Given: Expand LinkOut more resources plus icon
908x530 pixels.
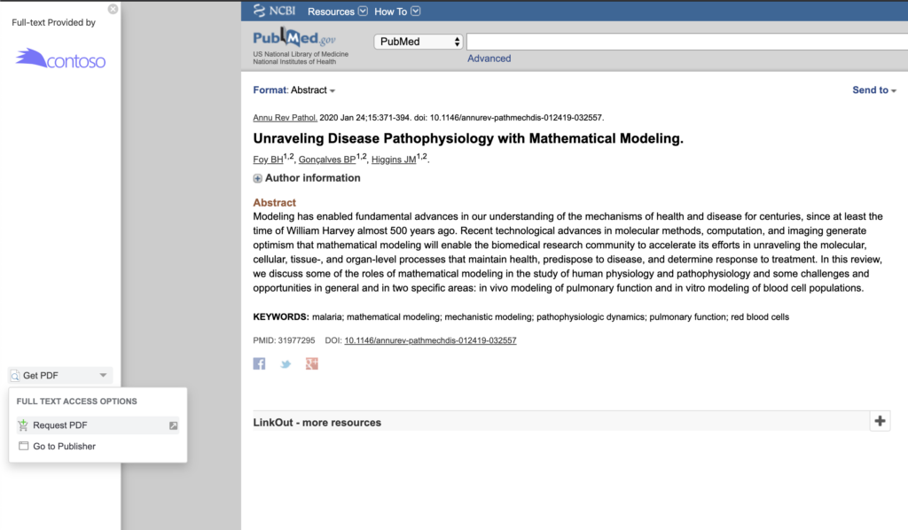Looking at the screenshot, I should 880,421.
